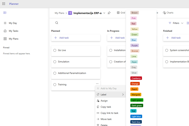Mark Simulation task as complete
Viewport: 189px width, 126px height.
pyautogui.click(x=55, y=62)
